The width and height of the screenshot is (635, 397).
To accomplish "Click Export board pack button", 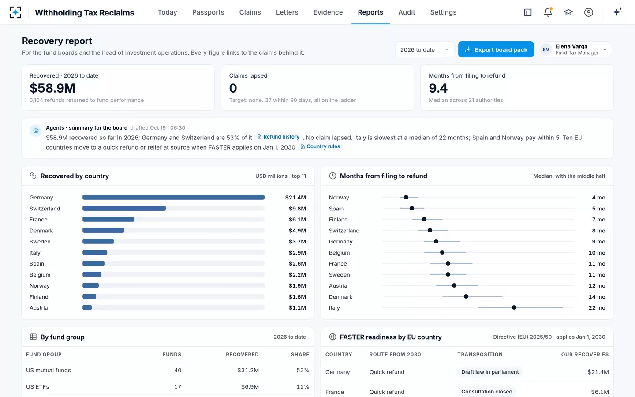I will [496, 49].
